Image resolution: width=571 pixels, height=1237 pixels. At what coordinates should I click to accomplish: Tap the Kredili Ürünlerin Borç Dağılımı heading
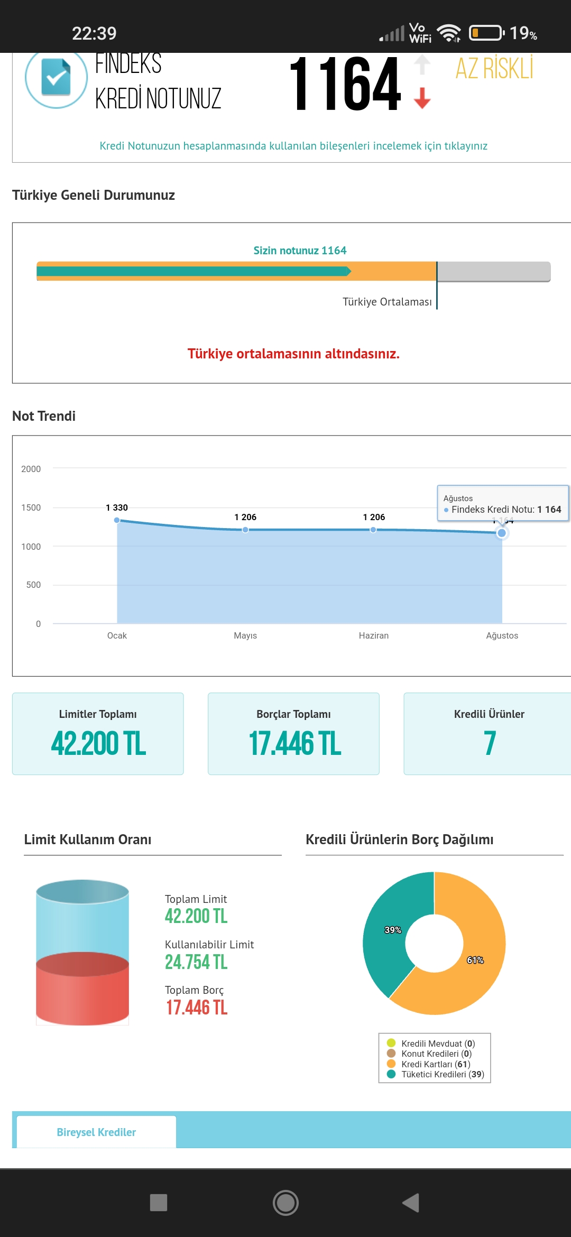tap(400, 839)
